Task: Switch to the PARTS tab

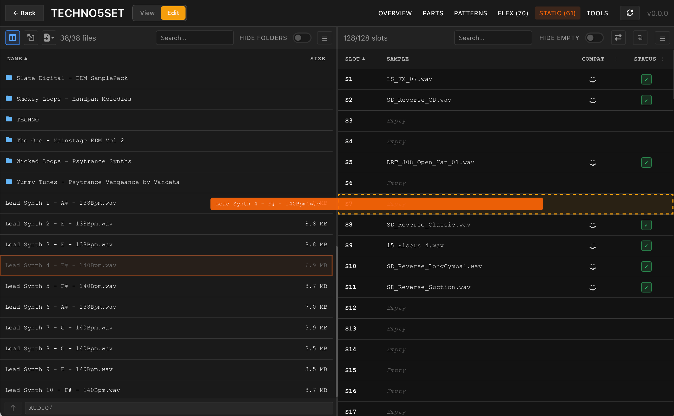Action: (x=433, y=13)
